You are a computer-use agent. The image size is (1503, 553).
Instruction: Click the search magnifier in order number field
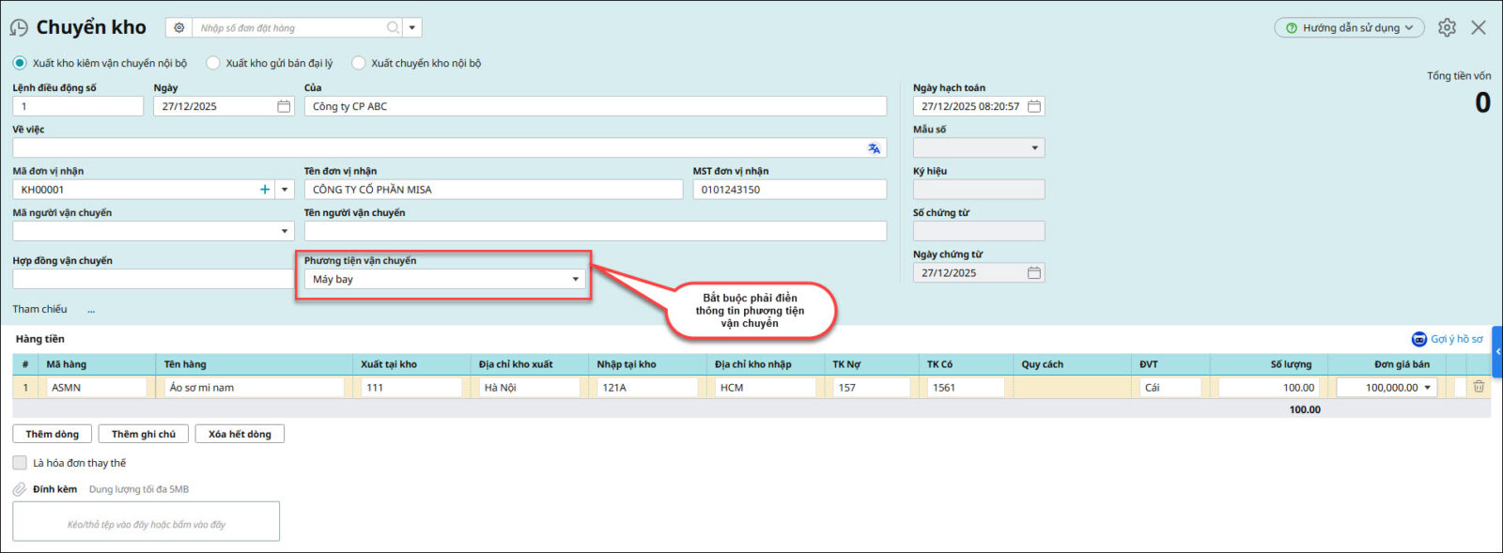393,28
